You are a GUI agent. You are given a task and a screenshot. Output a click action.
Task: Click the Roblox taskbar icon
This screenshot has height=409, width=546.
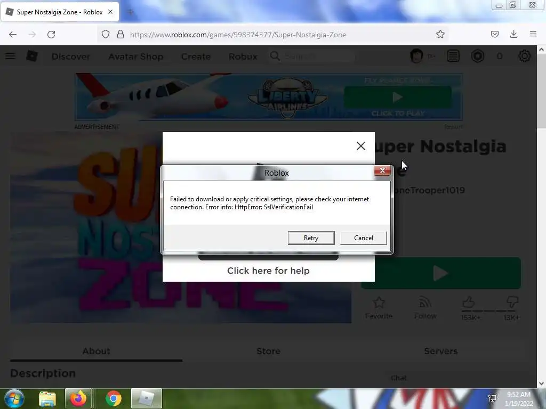tap(146, 398)
